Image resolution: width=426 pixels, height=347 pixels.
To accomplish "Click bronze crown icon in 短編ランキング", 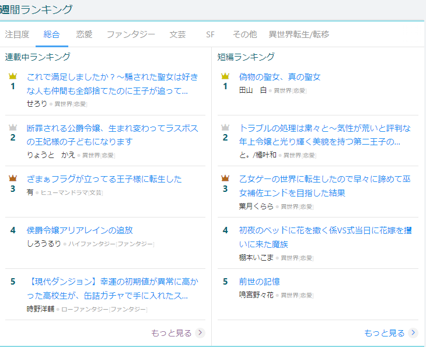I will pos(225,178).
